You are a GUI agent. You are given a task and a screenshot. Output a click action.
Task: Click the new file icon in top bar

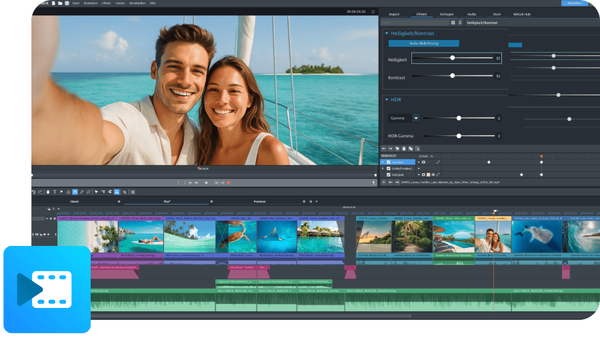point(52,3)
